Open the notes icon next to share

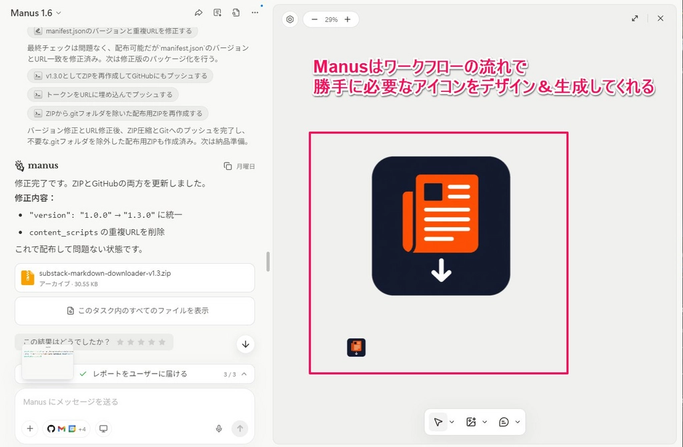point(217,13)
